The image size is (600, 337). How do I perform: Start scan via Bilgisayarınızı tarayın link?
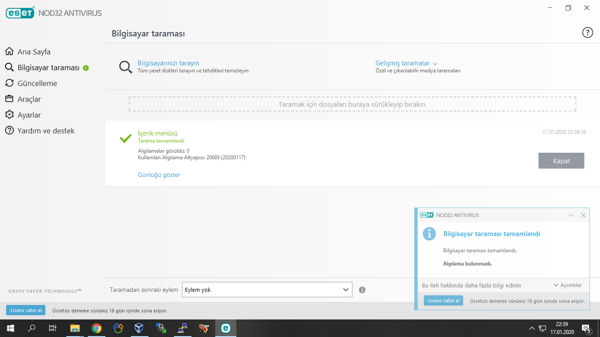click(168, 63)
